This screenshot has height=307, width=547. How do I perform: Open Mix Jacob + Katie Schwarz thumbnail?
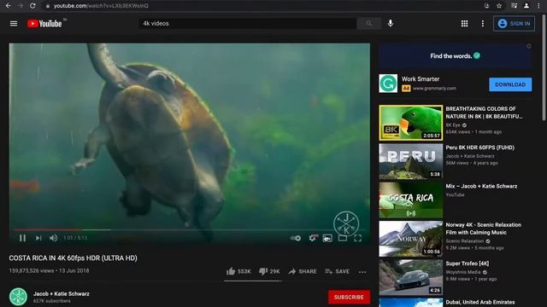(410, 200)
